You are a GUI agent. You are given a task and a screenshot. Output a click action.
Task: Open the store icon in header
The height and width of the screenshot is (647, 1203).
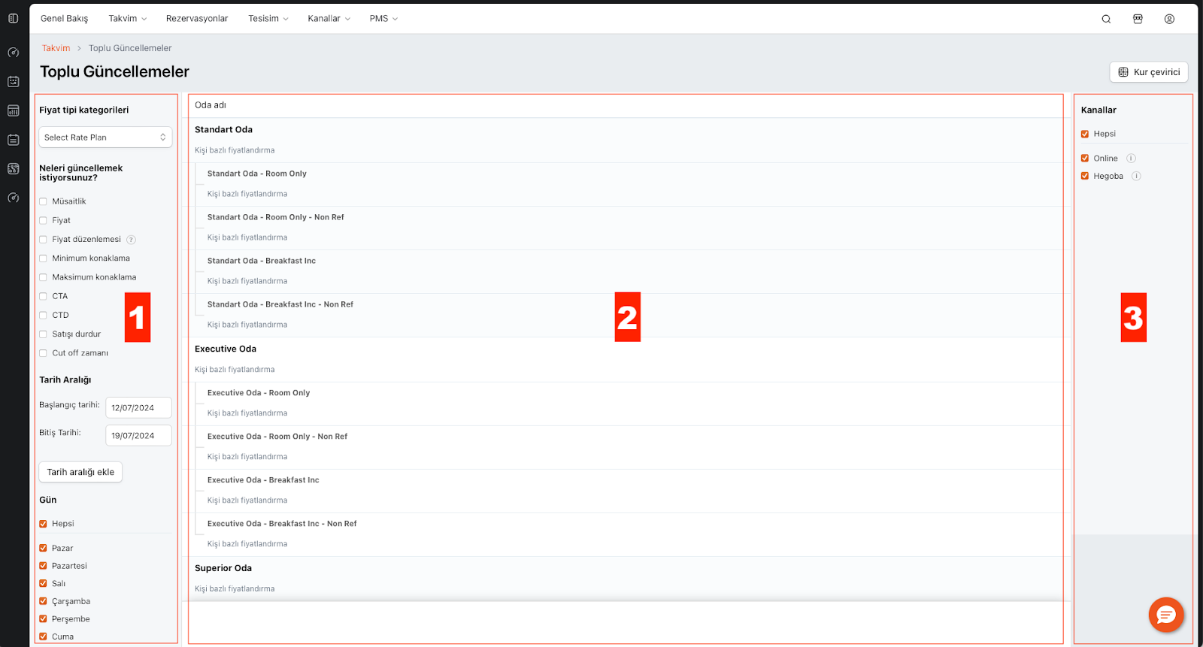pyautogui.click(x=1138, y=19)
